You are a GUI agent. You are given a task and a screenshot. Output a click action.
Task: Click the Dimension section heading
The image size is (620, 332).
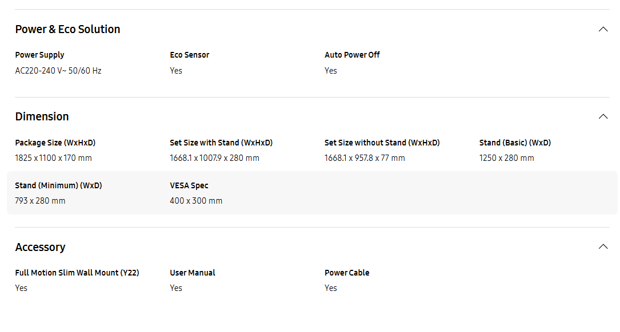(42, 116)
